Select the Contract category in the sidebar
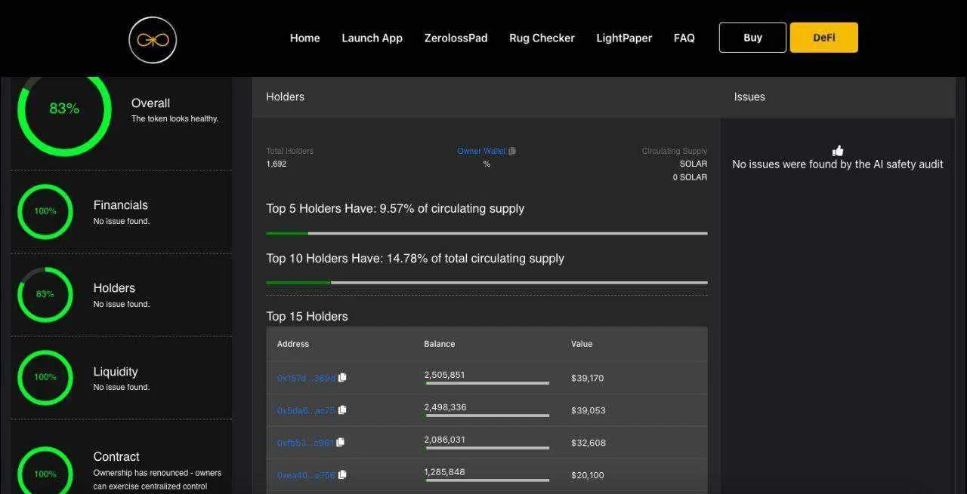The image size is (967, 494). pos(116,457)
